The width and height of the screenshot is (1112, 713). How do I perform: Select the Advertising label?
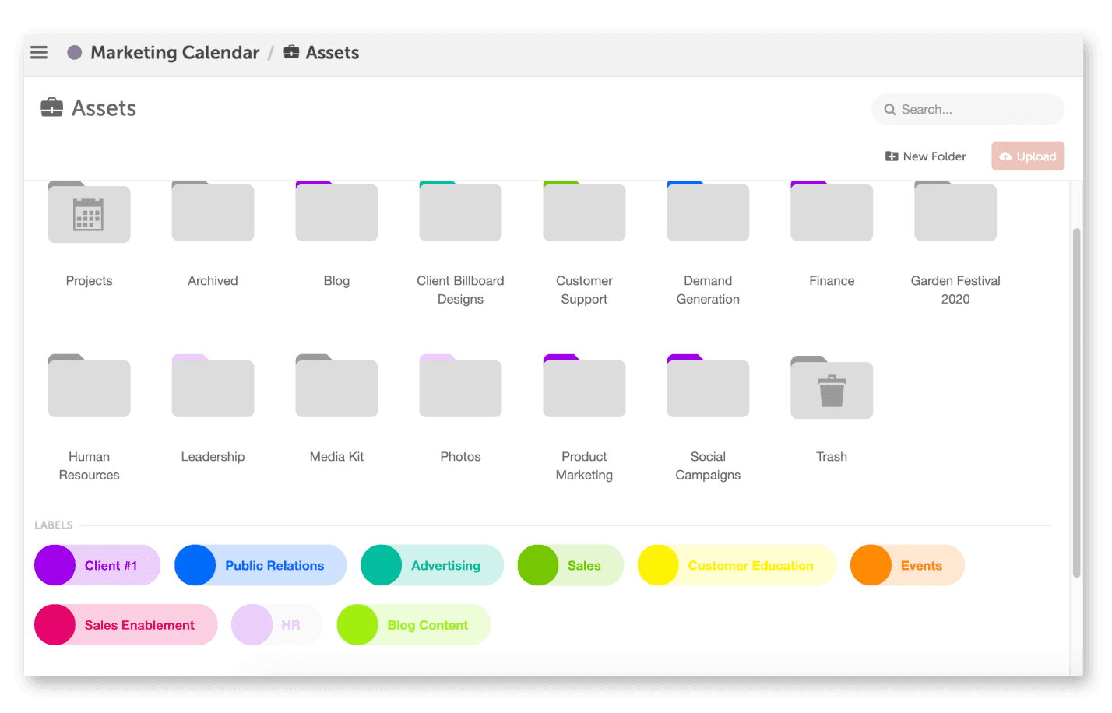point(432,565)
